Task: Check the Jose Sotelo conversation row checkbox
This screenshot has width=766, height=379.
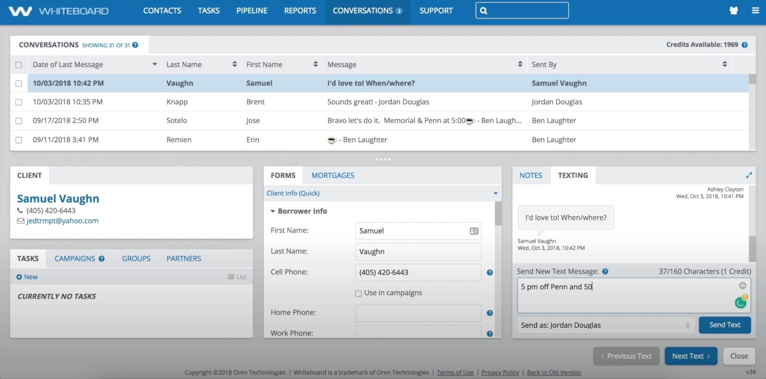Action: click(x=19, y=121)
